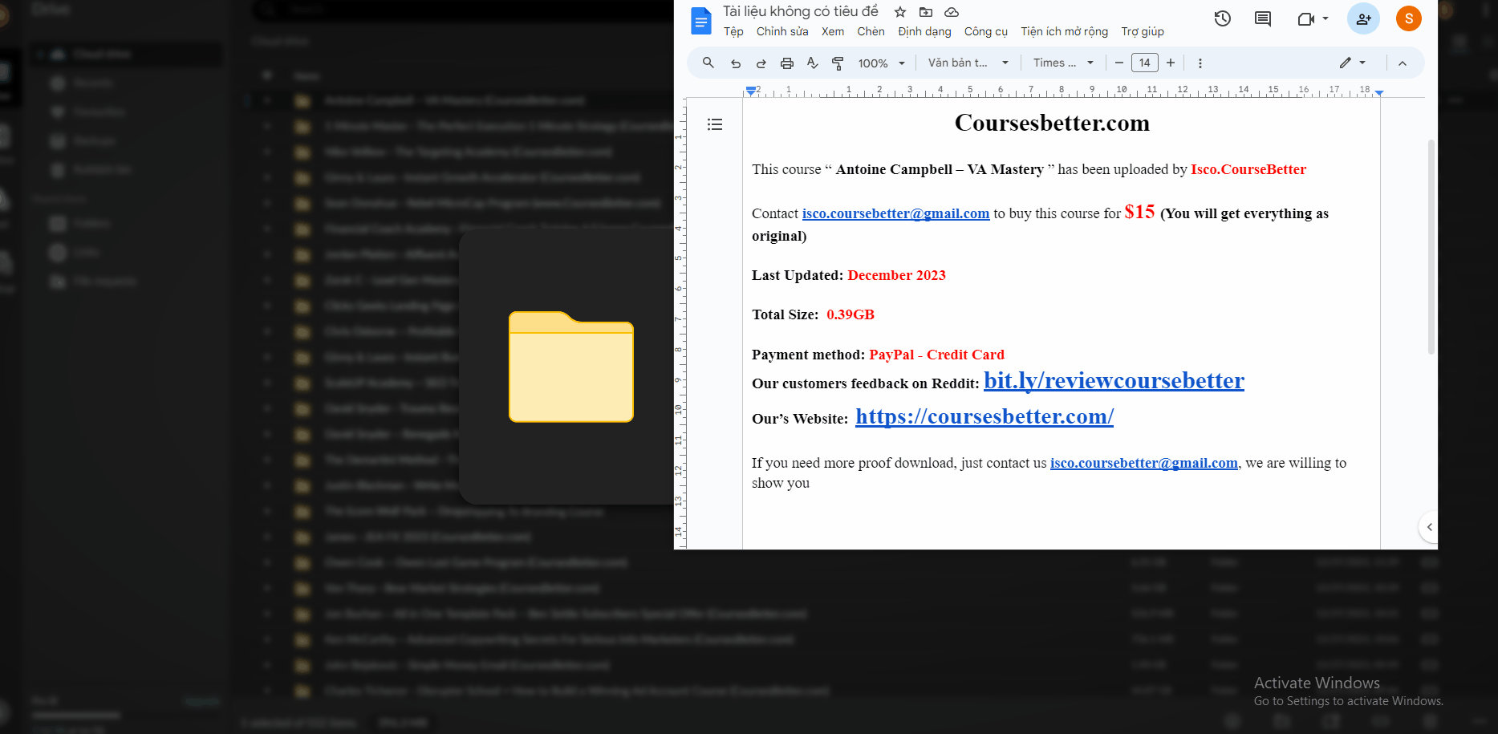Star the untitled document
Screen dimensions: 1498x734
pos(900,12)
